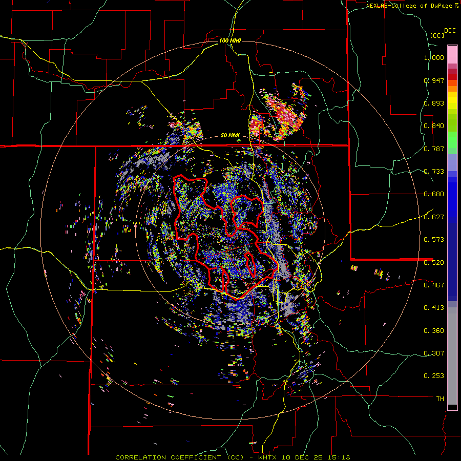The width and height of the screenshot is (461, 461).
Task: Select the 0.680 legend value
Action: tap(434, 194)
